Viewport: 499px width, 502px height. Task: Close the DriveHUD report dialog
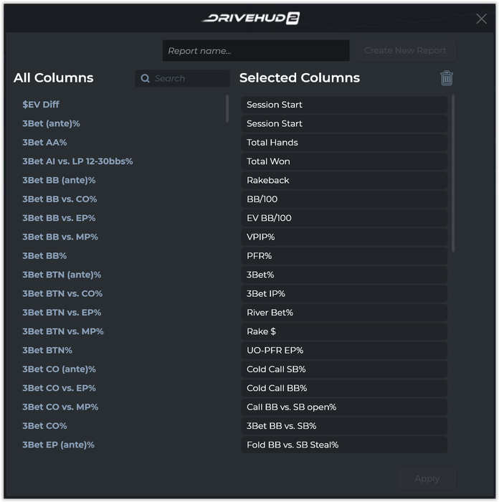point(481,19)
